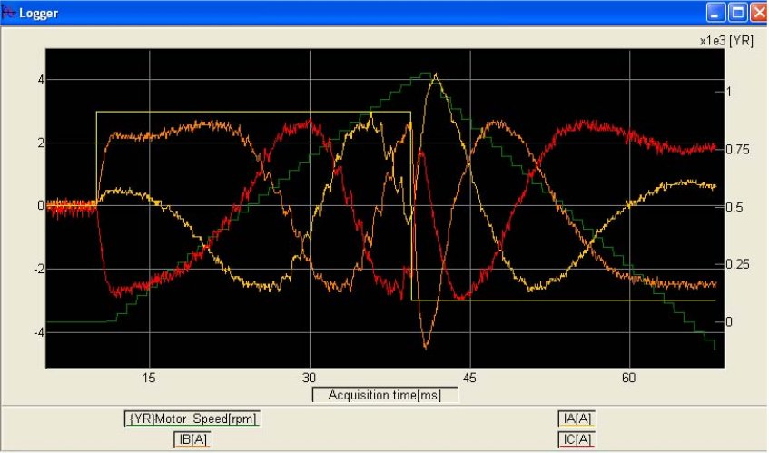The image size is (769, 453).
Task: Click the 0.25 value on right axis
Action: (742, 265)
